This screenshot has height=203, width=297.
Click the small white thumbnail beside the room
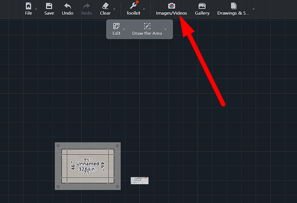point(140,180)
